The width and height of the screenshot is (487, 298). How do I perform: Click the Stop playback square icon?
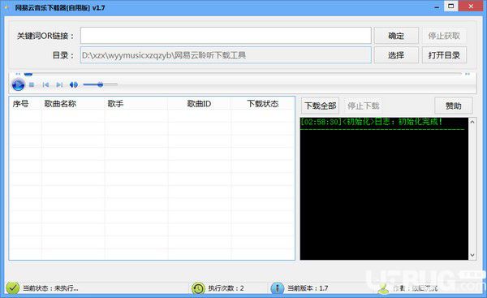tap(32, 84)
